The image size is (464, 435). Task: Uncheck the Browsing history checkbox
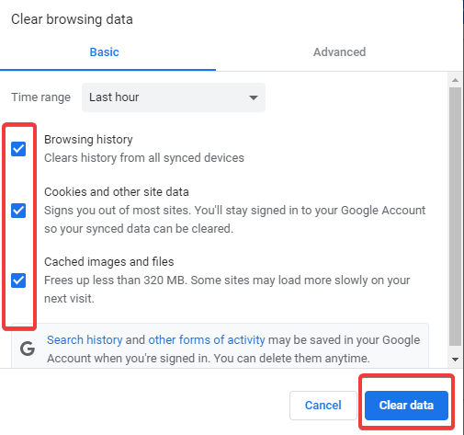18,149
